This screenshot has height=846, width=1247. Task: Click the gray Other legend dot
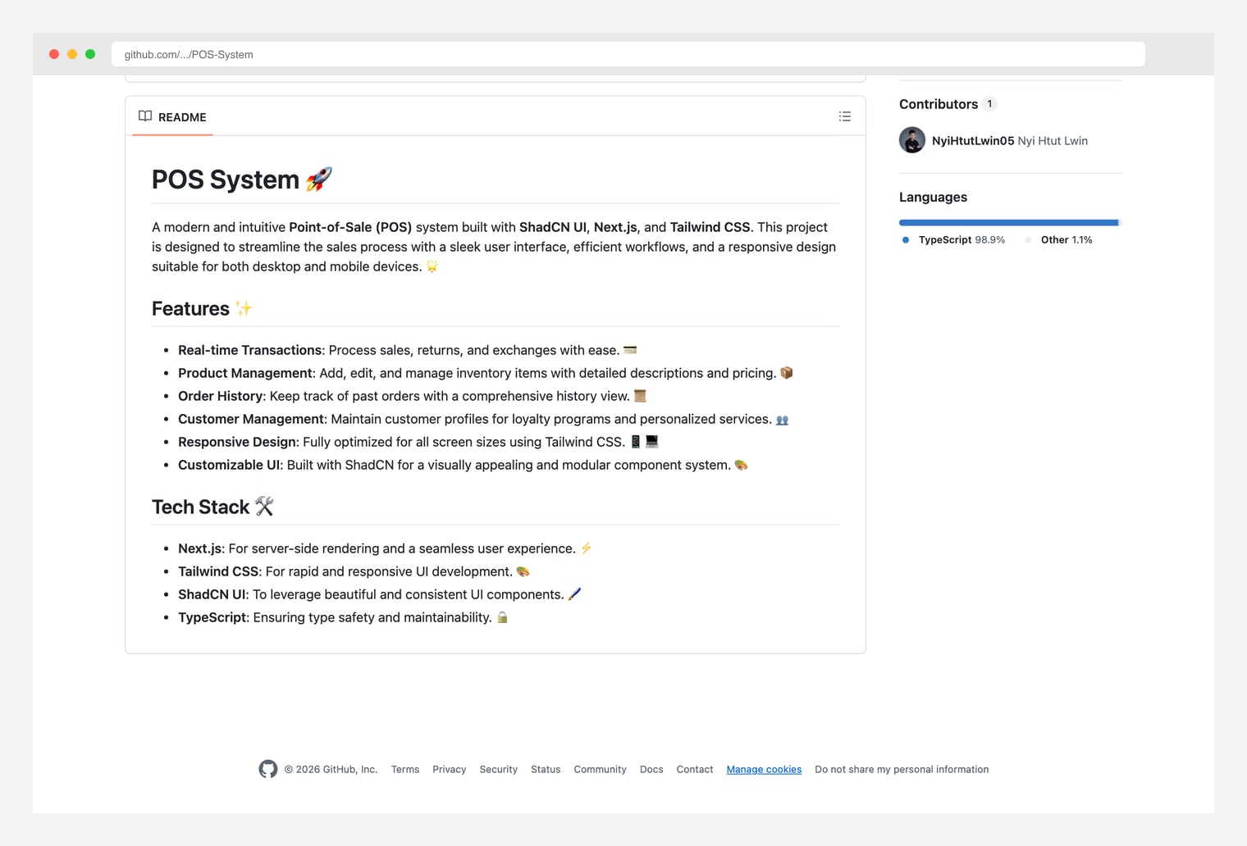click(x=1028, y=240)
